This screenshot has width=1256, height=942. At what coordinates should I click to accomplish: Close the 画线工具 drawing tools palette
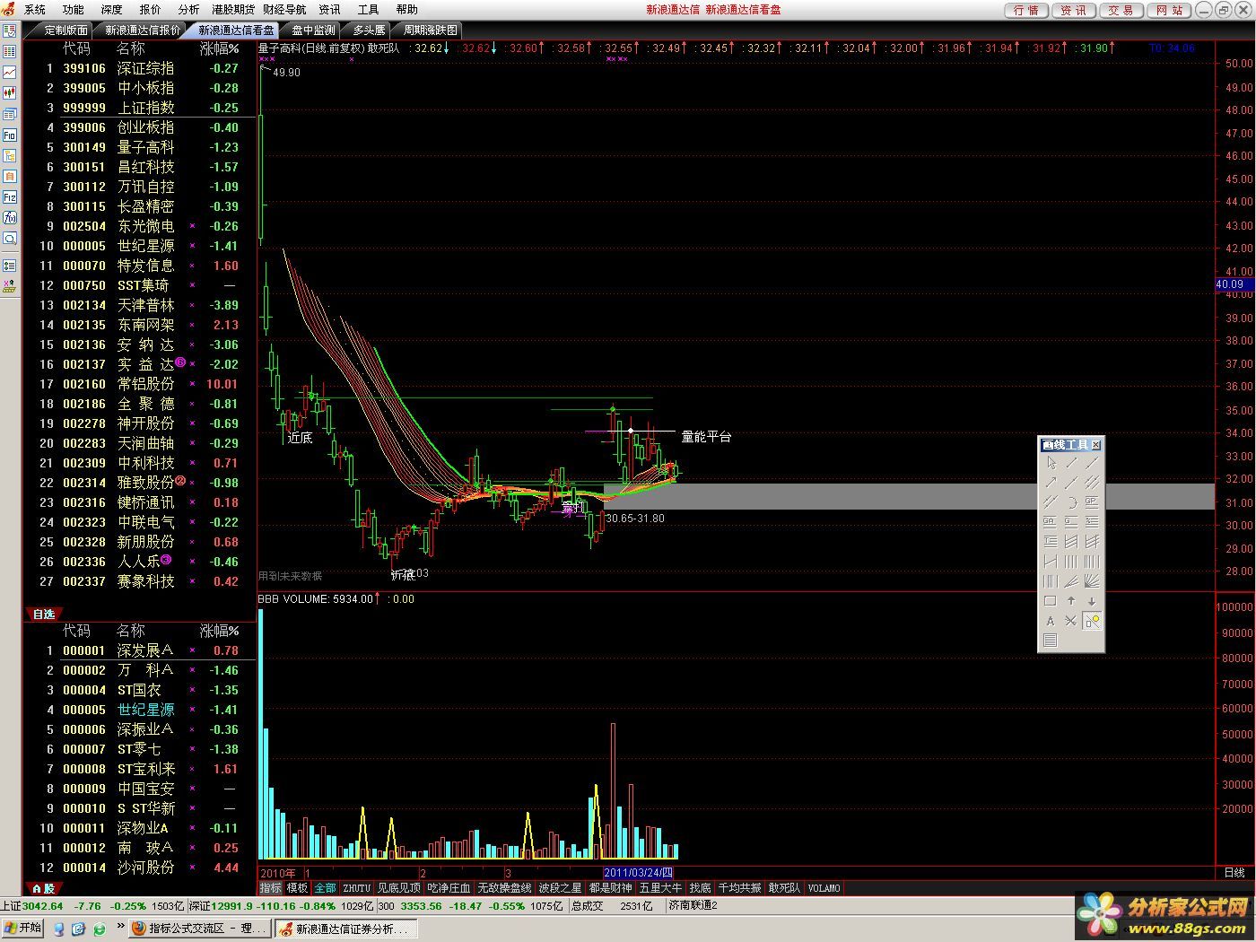tap(1096, 445)
